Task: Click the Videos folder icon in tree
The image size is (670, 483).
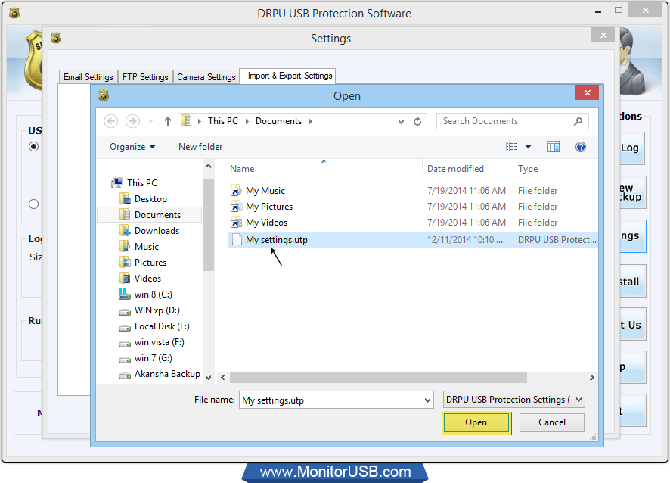Action: point(125,278)
